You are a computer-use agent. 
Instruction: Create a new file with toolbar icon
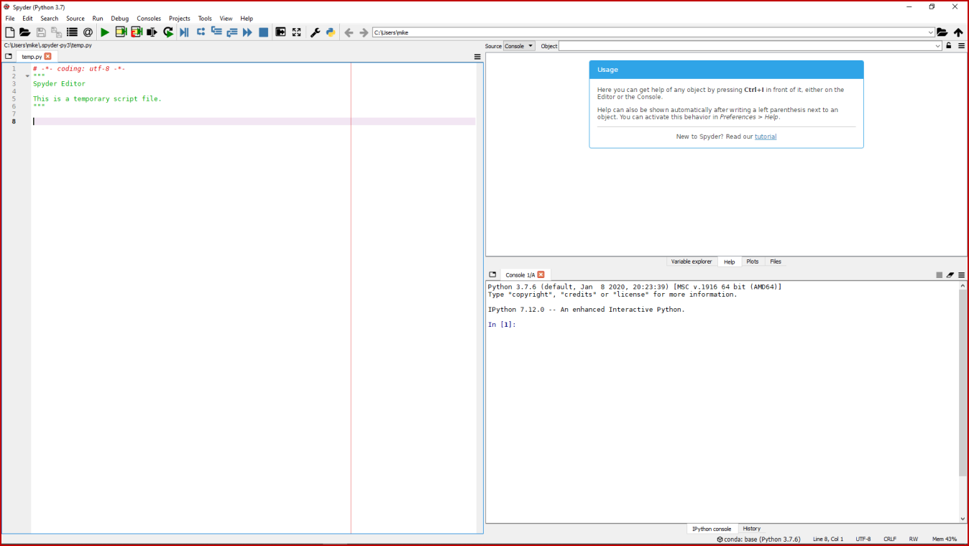point(9,32)
